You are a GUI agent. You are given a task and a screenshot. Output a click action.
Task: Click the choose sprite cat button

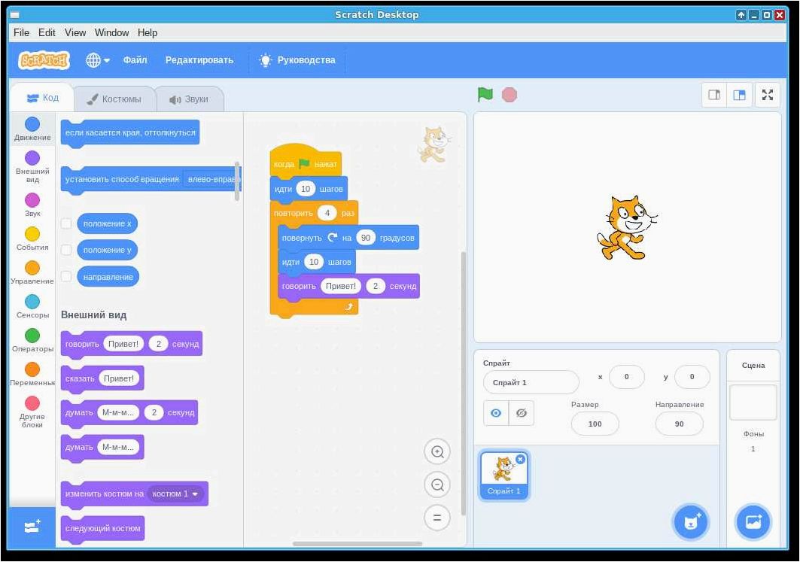click(x=691, y=521)
